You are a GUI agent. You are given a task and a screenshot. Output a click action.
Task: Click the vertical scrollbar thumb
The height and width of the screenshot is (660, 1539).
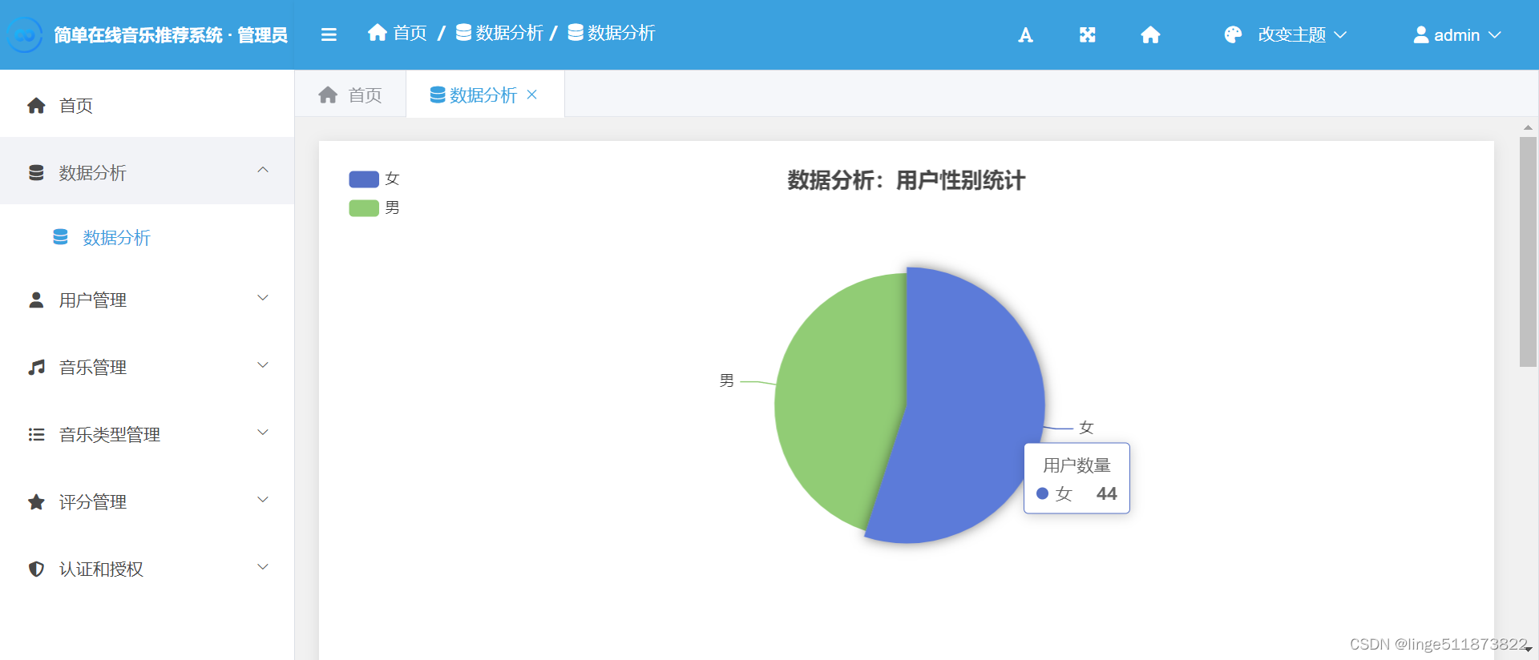[1528, 252]
